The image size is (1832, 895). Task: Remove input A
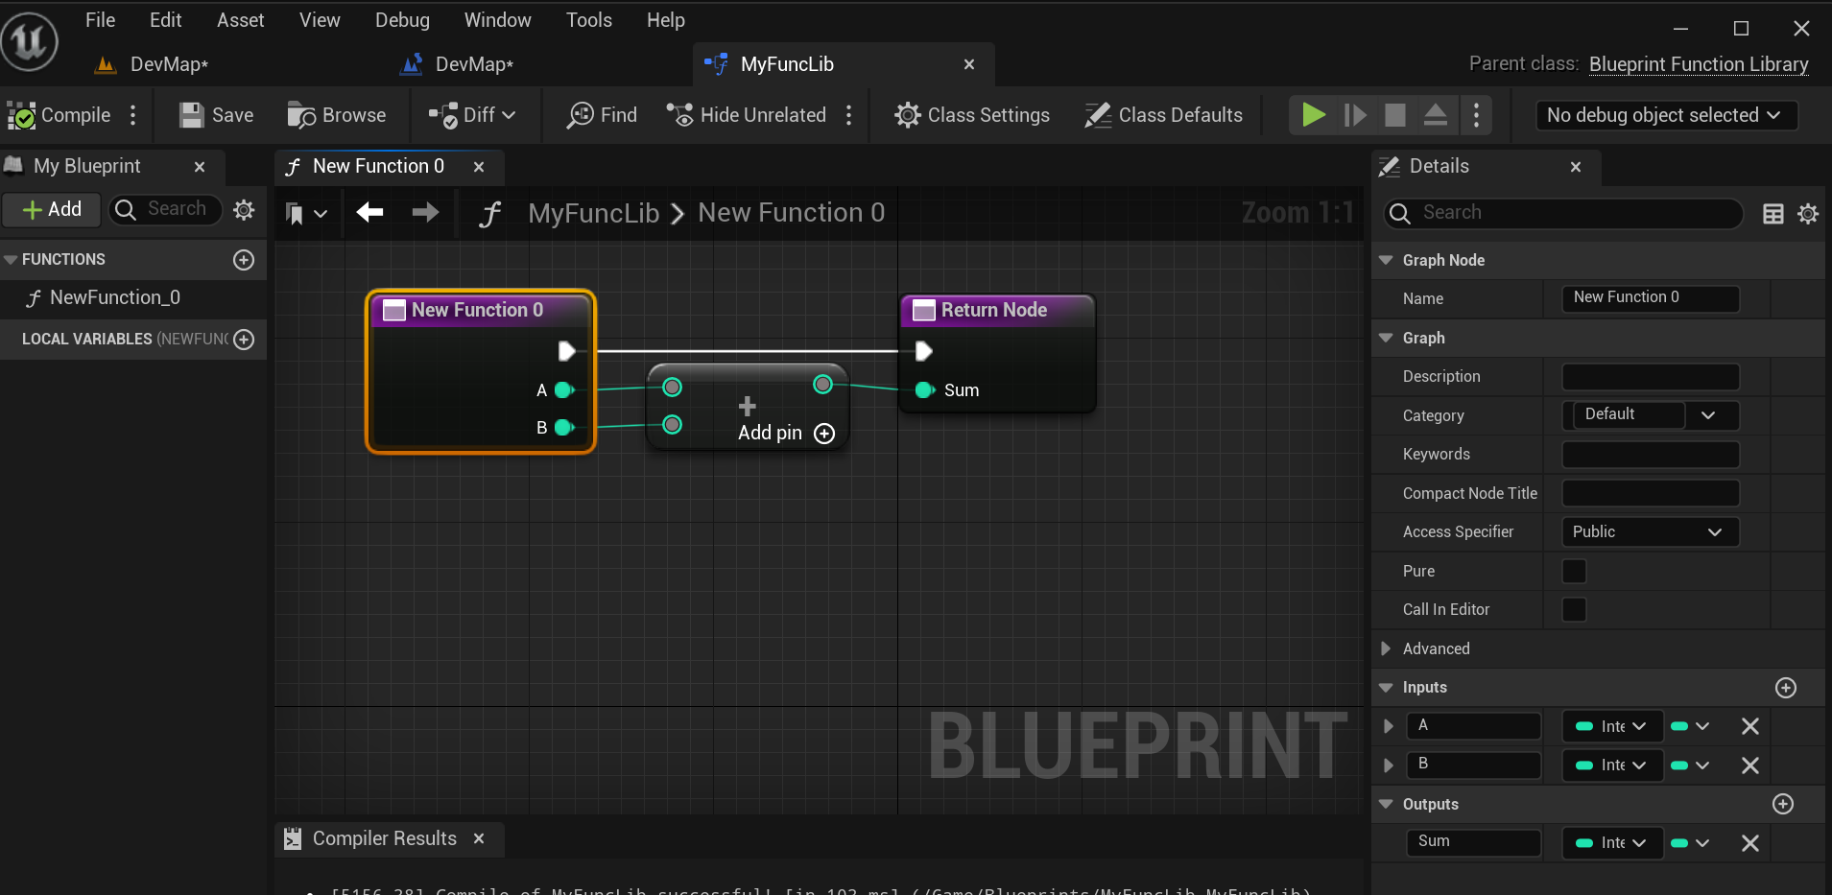point(1750,726)
